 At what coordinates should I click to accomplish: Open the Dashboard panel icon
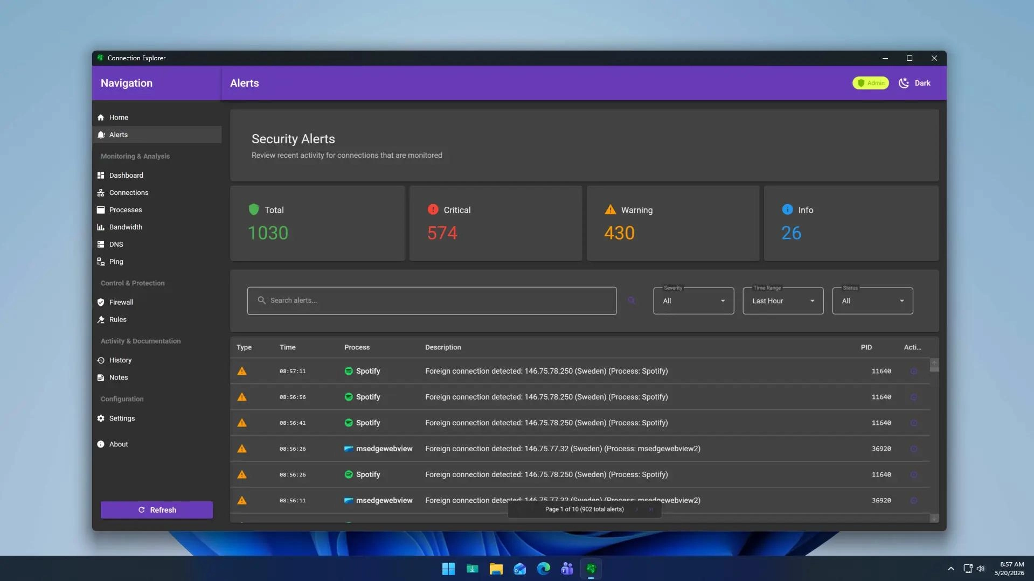(101, 175)
